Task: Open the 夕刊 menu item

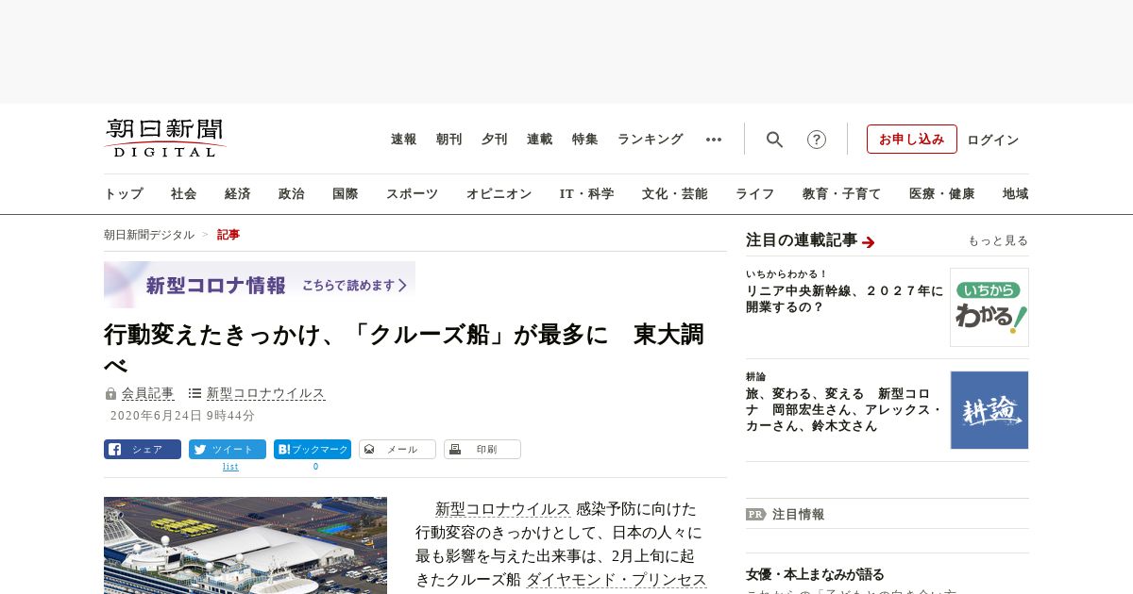Action: pyautogui.click(x=495, y=140)
